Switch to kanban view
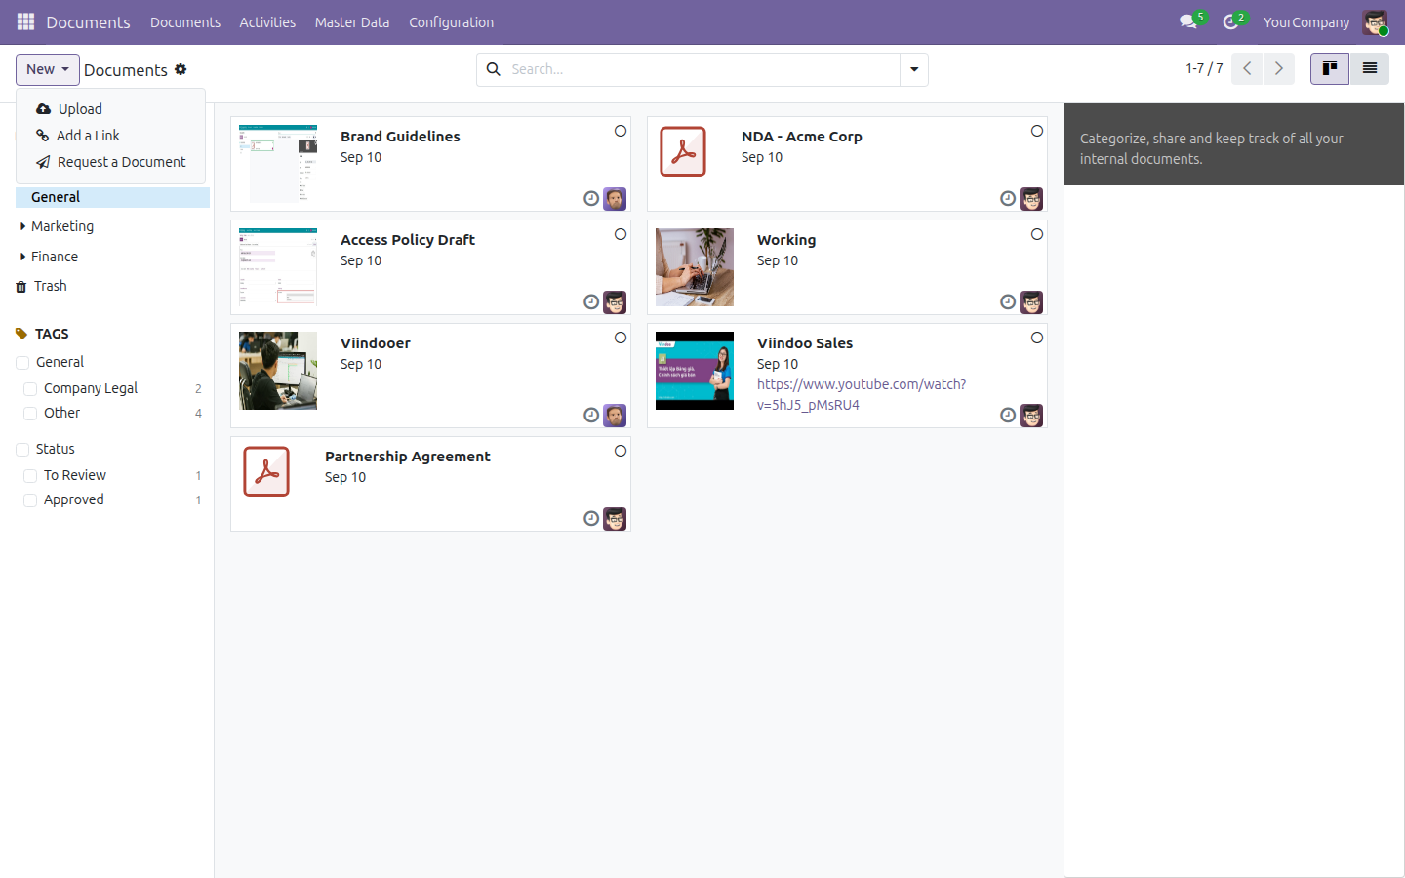Screen dimensions: 1405x878 (x=1330, y=68)
